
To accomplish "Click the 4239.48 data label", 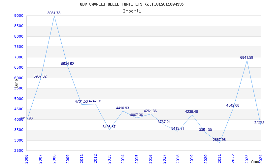I will (191, 112).
